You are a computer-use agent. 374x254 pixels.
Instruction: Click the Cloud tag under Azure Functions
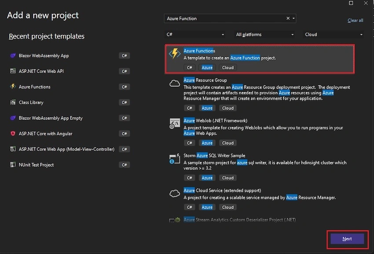(x=228, y=67)
